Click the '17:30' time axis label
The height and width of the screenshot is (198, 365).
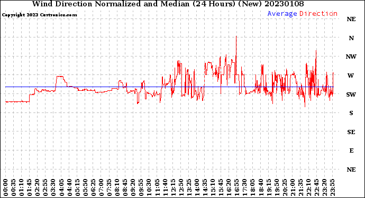244,187
